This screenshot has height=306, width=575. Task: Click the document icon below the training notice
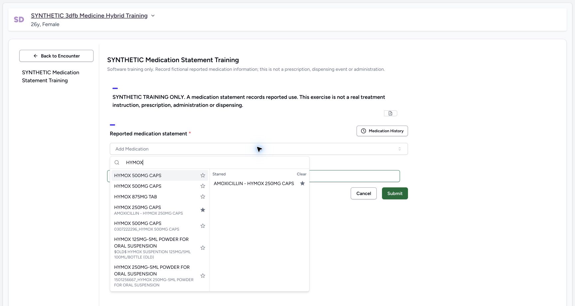click(x=390, y=113)
